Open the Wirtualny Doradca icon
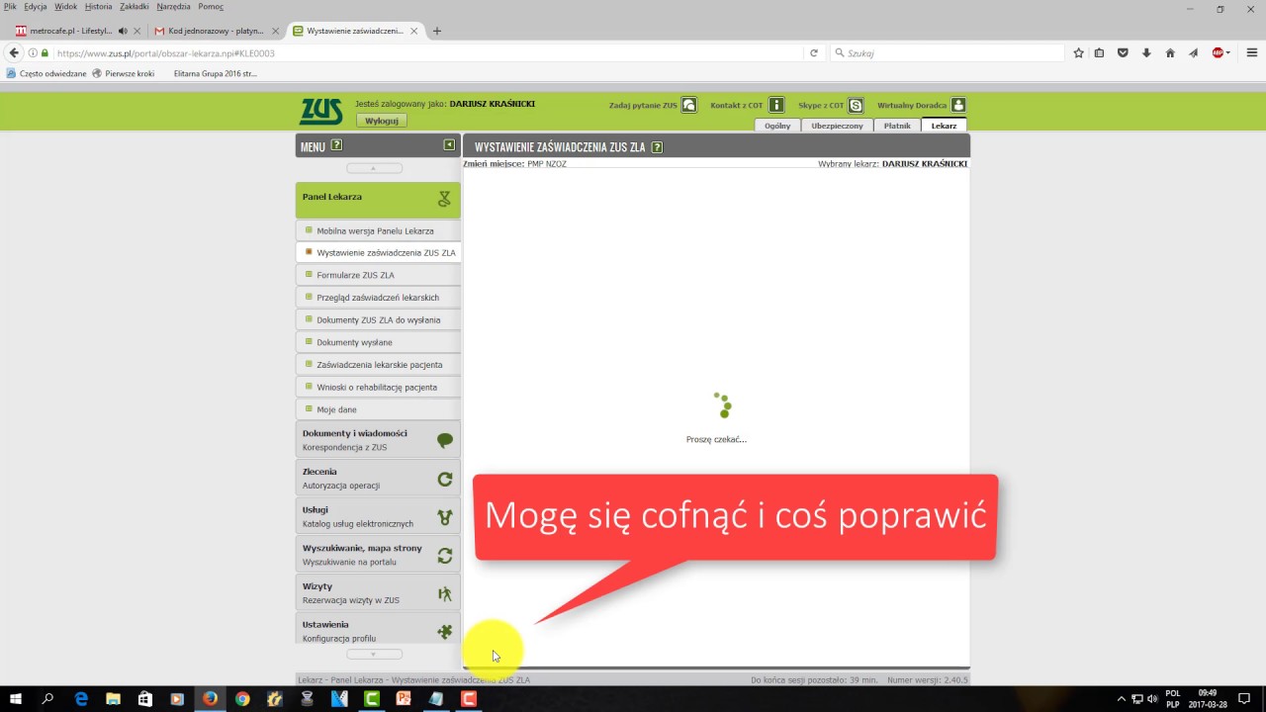Screen dimensions: 1266x712 pos(958,105)
